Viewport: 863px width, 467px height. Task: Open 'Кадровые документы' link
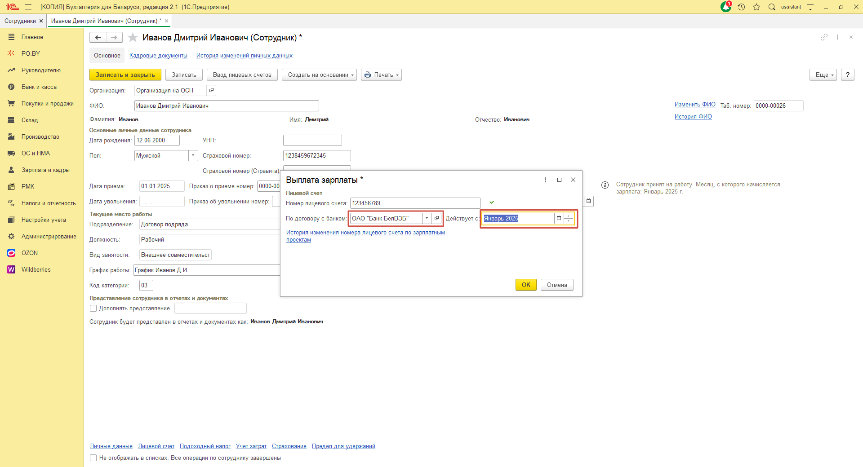(158, 56)
